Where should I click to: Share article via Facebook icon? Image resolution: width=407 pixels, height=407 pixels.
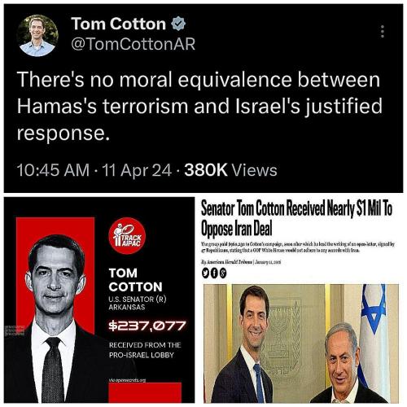pyautogui.click(x=214, y=274)
